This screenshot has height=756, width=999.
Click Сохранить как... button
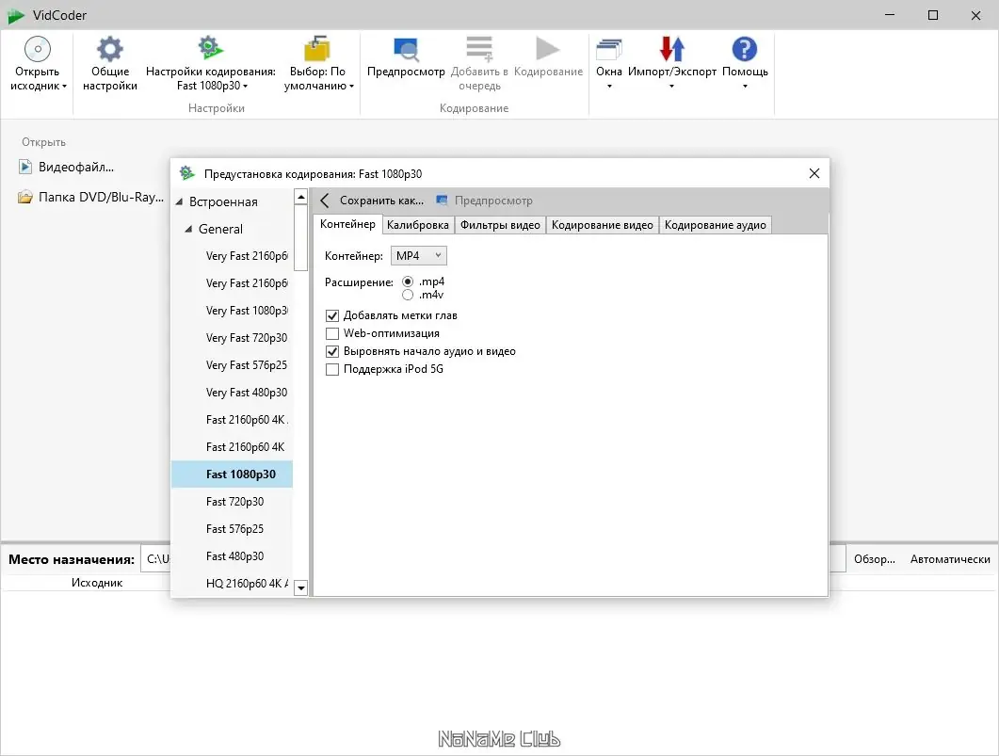[381, 201]
